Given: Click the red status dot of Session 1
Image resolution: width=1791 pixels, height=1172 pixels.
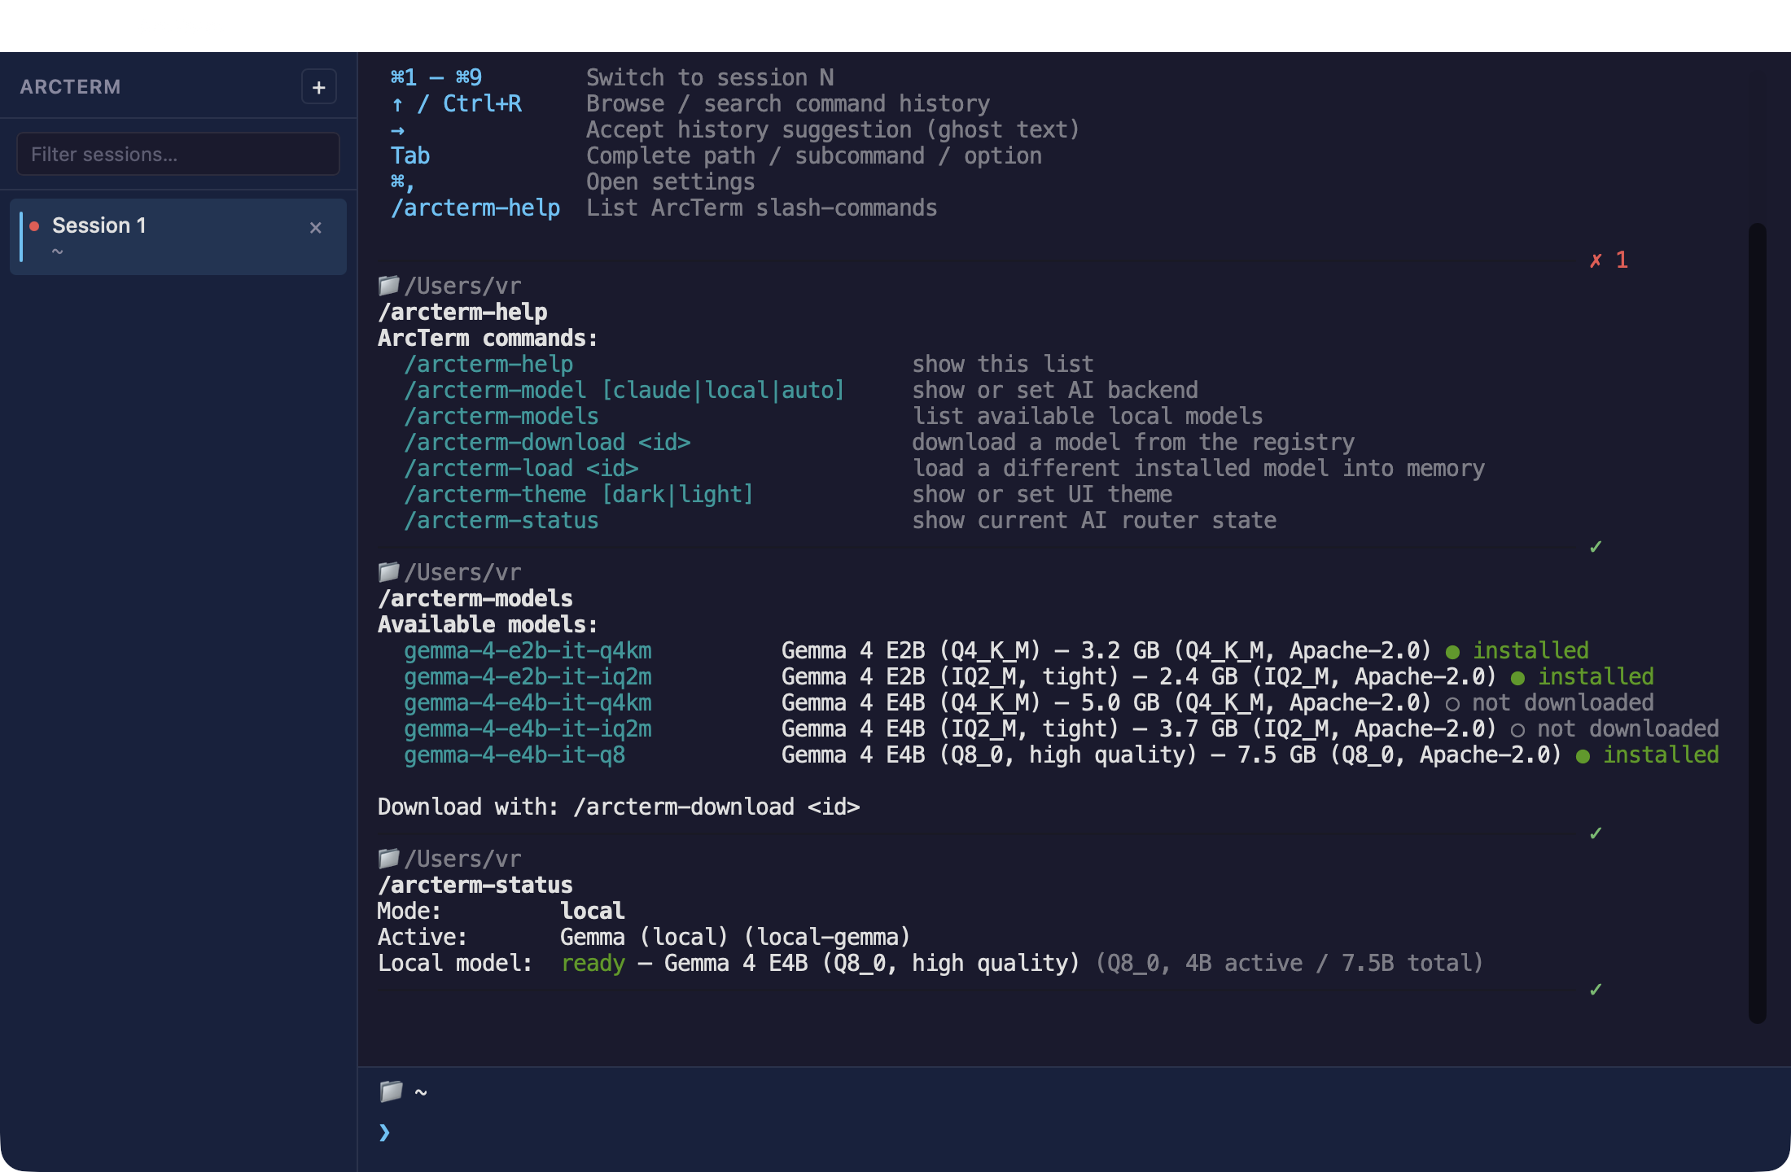Looking at the screenshot, I should (34, 226).
